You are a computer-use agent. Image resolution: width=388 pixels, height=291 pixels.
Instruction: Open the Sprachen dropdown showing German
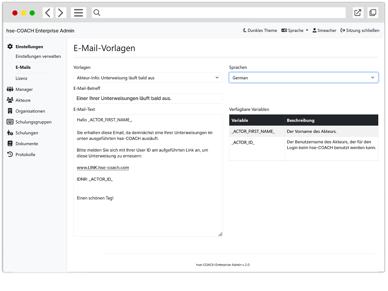click(303, 78)
